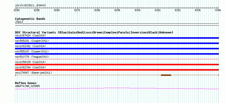
Task: Open the nsv585193 (Cooper2011) variant label
Action: 32,51
